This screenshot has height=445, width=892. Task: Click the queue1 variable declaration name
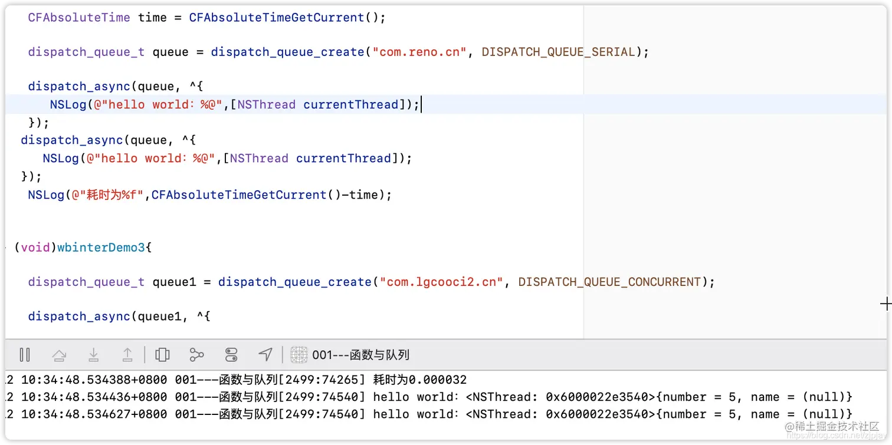coord(174,282)
